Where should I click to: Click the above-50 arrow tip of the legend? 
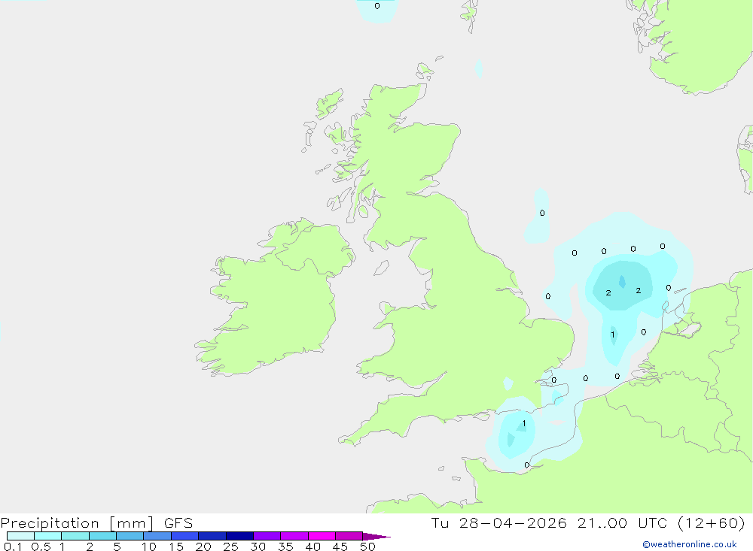(376, 536)
